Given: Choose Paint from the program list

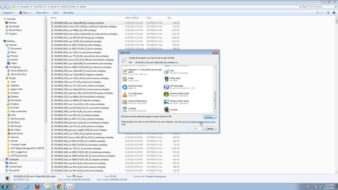Looking at the screenshot, I should [176, 72].
